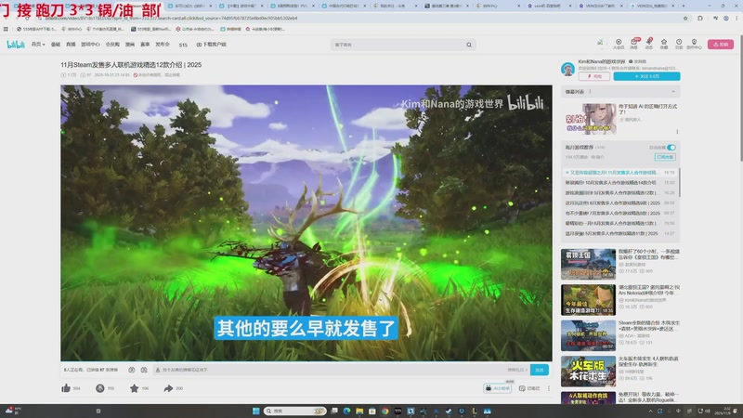Image resolution: width=743 pixels, height=418 pixels.
Task: Open 雾锁王国 recommended video thumbnail
Action: pos(588,264)
